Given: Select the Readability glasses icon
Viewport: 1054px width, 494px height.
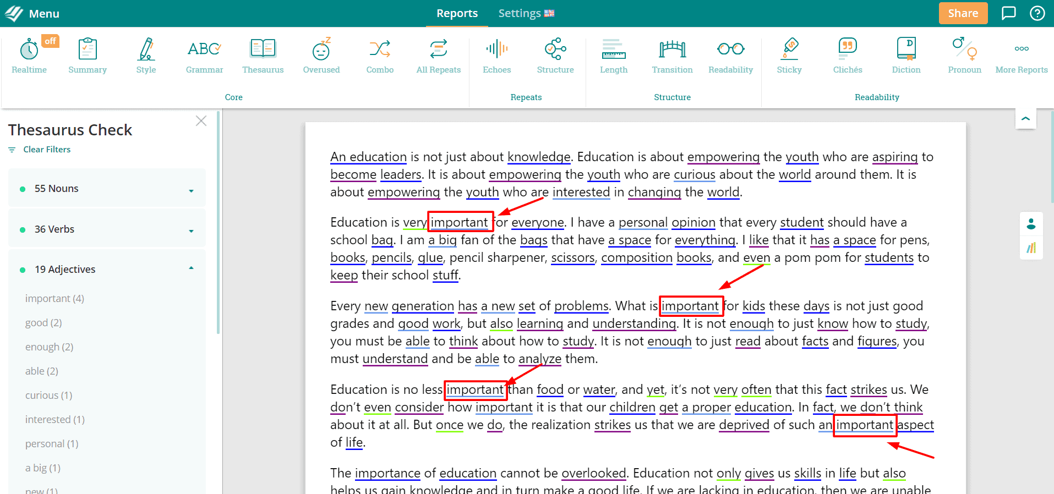Looking at the screenshot, I should 730,50.
